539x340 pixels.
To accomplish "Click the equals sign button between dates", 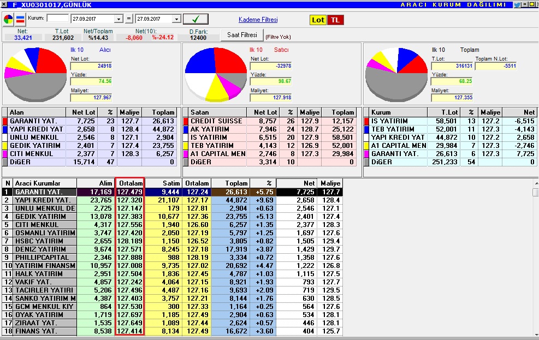I will (129, 19).
